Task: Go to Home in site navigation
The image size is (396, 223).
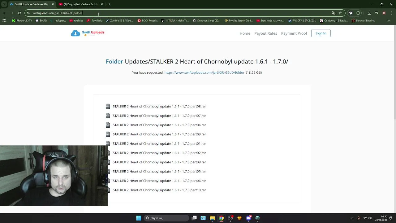Action: click(245, 33)
